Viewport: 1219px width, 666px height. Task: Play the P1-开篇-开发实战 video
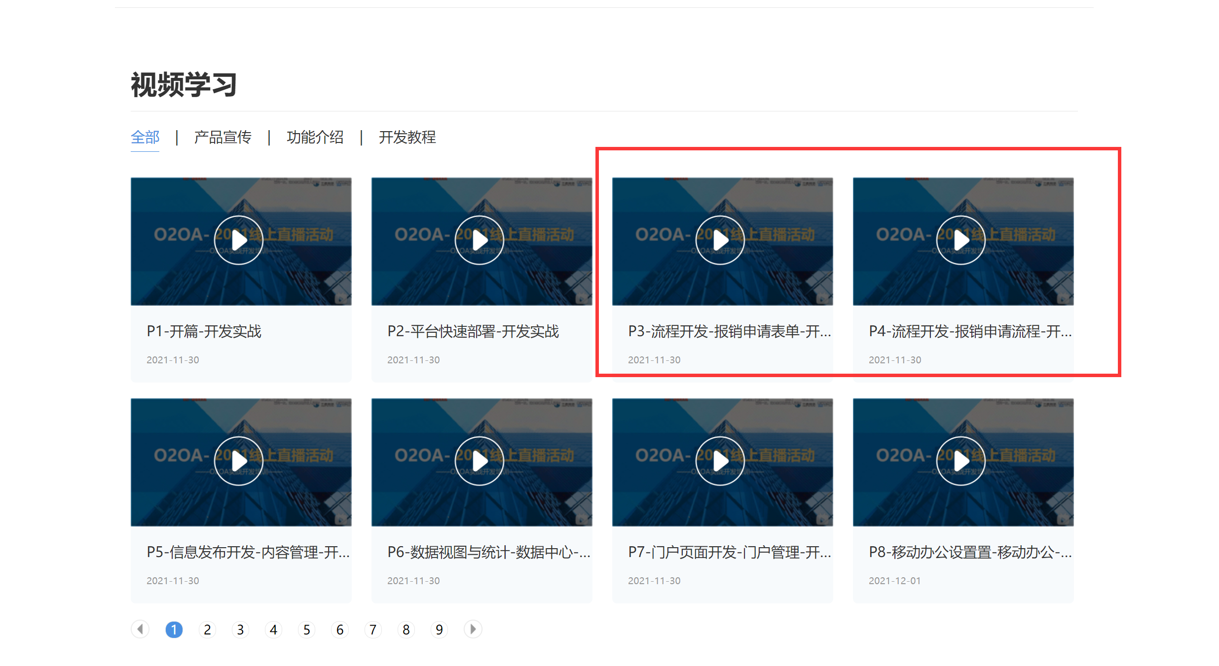[239, 241]
